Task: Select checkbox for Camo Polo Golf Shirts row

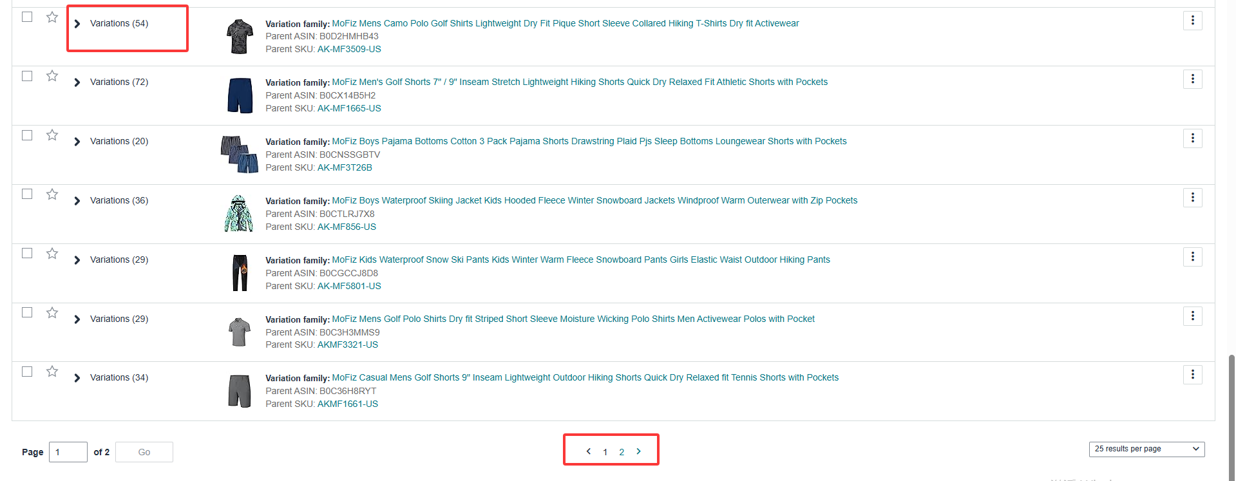Action: [x=27, y=17]
